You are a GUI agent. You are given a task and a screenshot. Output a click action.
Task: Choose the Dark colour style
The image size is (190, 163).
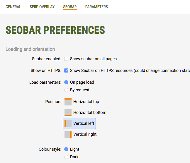(66, 157)
